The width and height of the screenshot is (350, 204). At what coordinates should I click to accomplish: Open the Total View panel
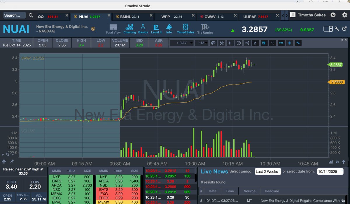113,29
